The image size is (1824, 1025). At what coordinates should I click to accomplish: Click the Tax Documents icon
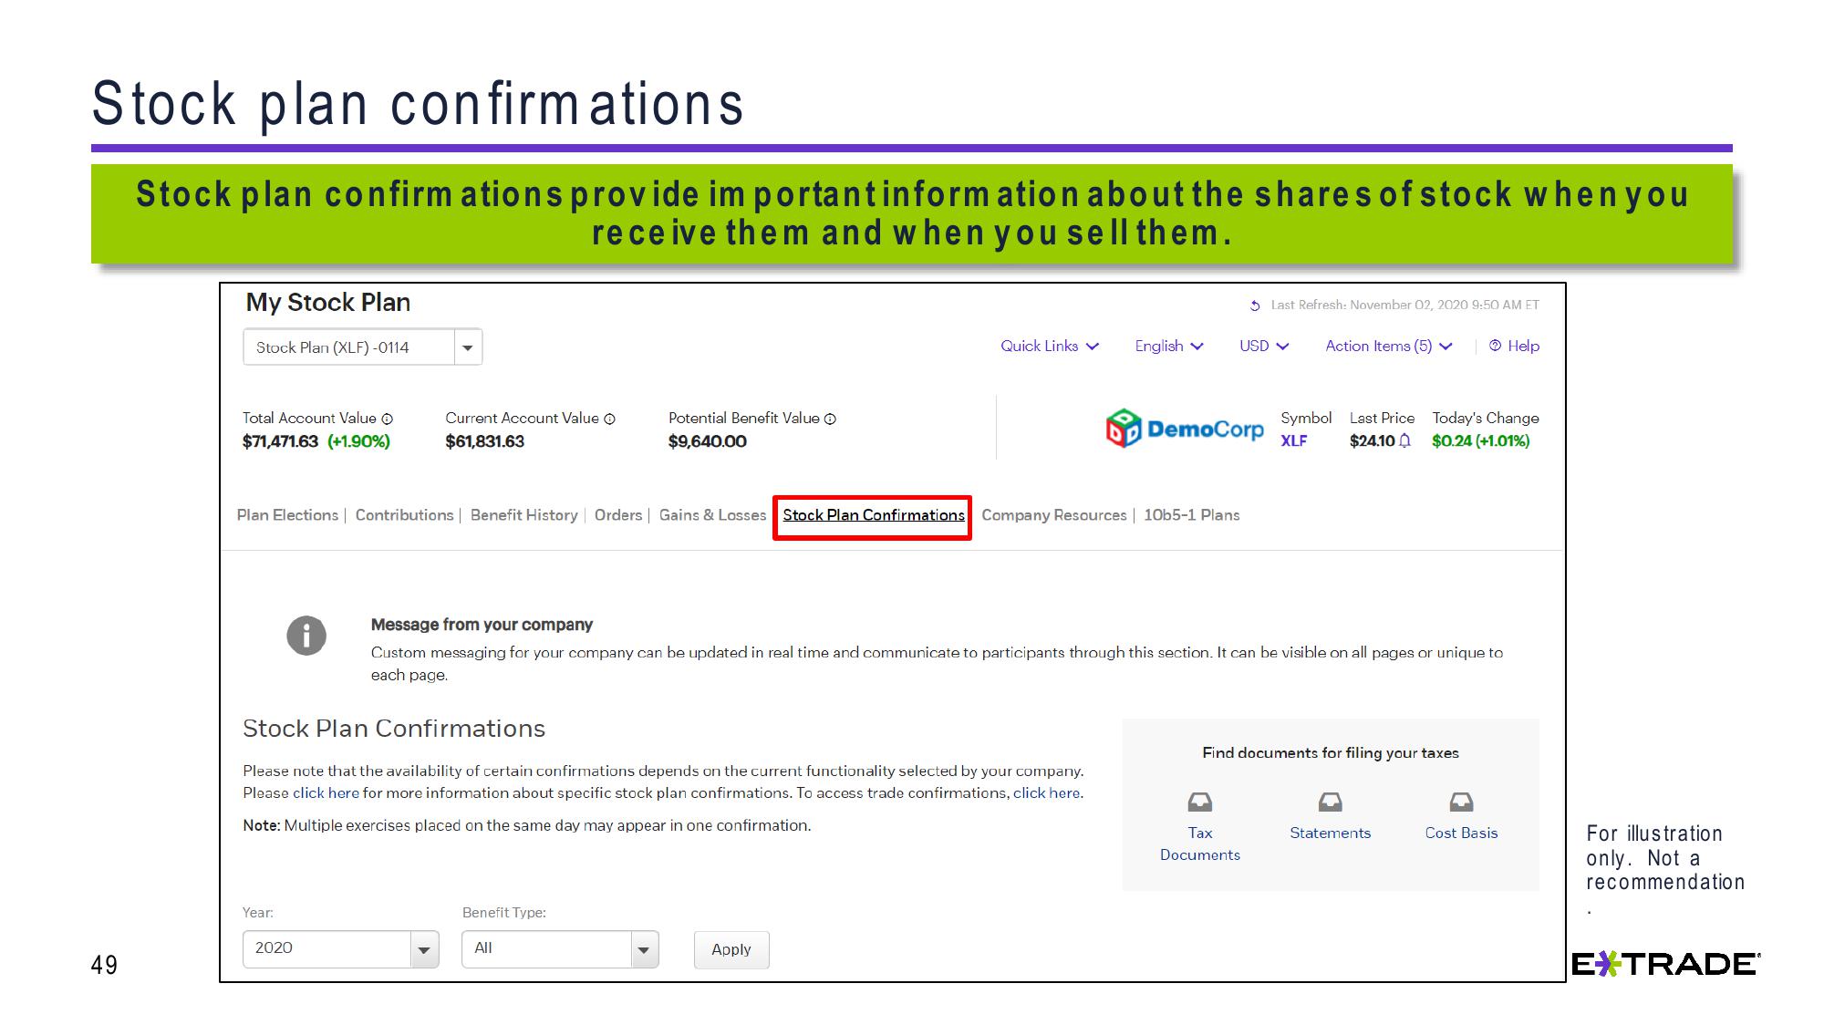coord(1197,802)
